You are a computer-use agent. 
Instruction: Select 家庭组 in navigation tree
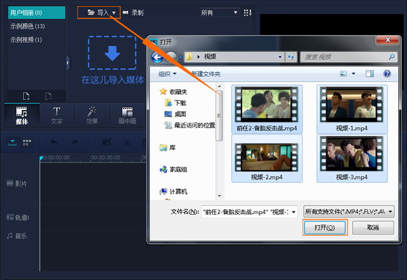[174, 169]
